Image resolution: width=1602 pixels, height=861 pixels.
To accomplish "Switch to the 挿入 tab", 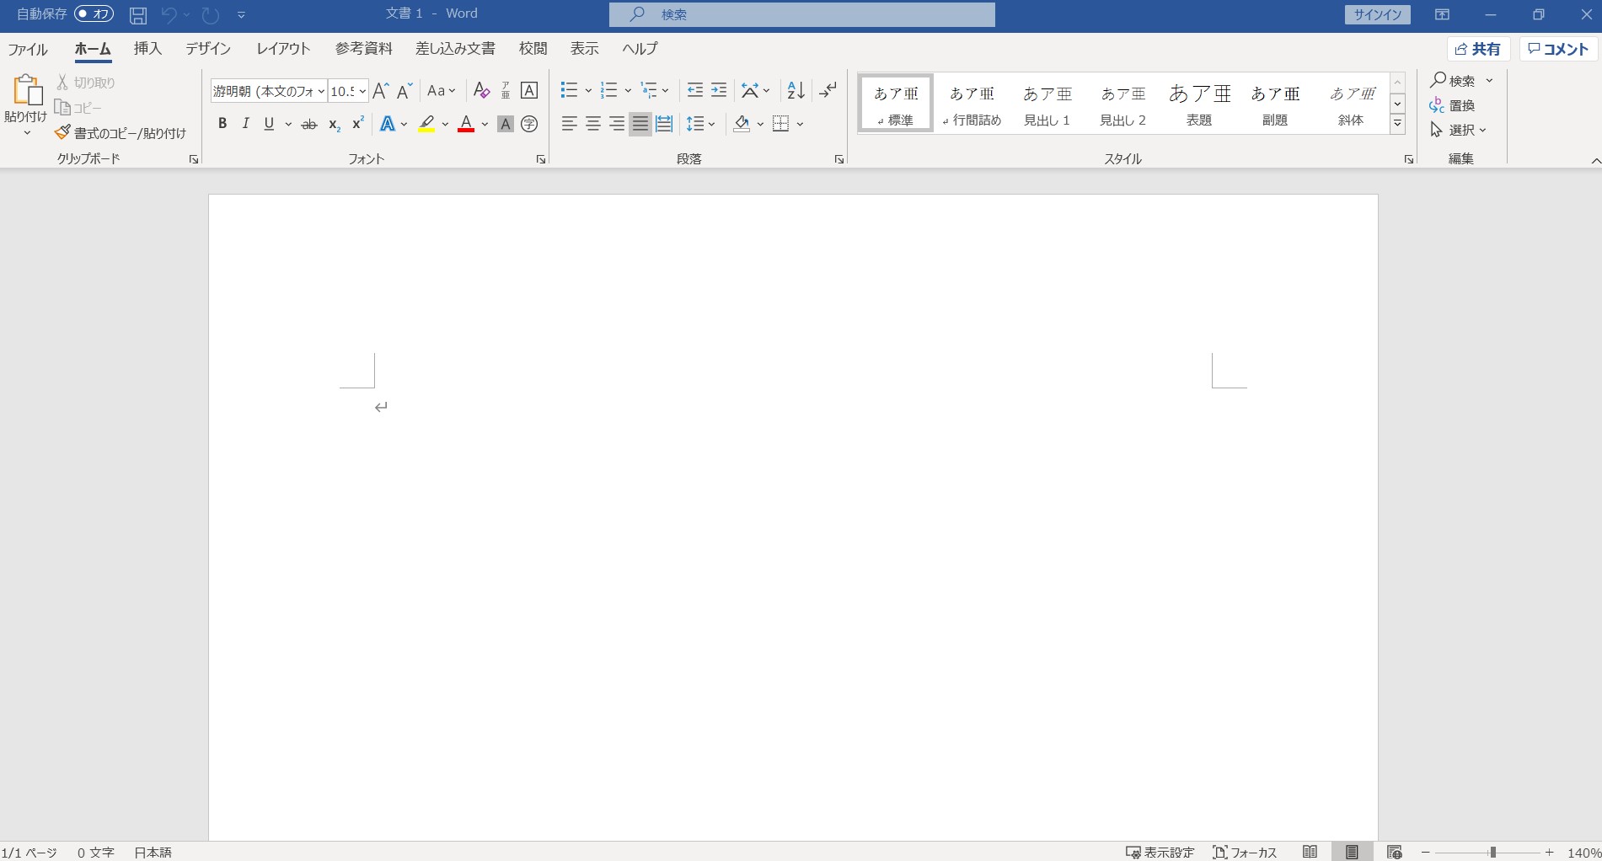I will [x=147, y=49].
